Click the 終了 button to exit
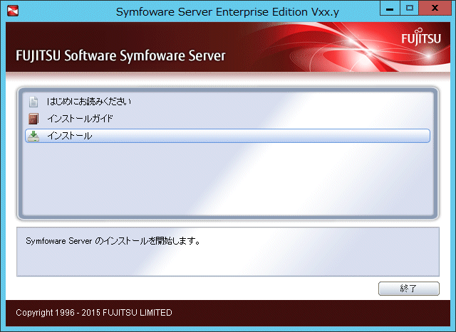This screenshot has height=332, width=456. point(408,289)
